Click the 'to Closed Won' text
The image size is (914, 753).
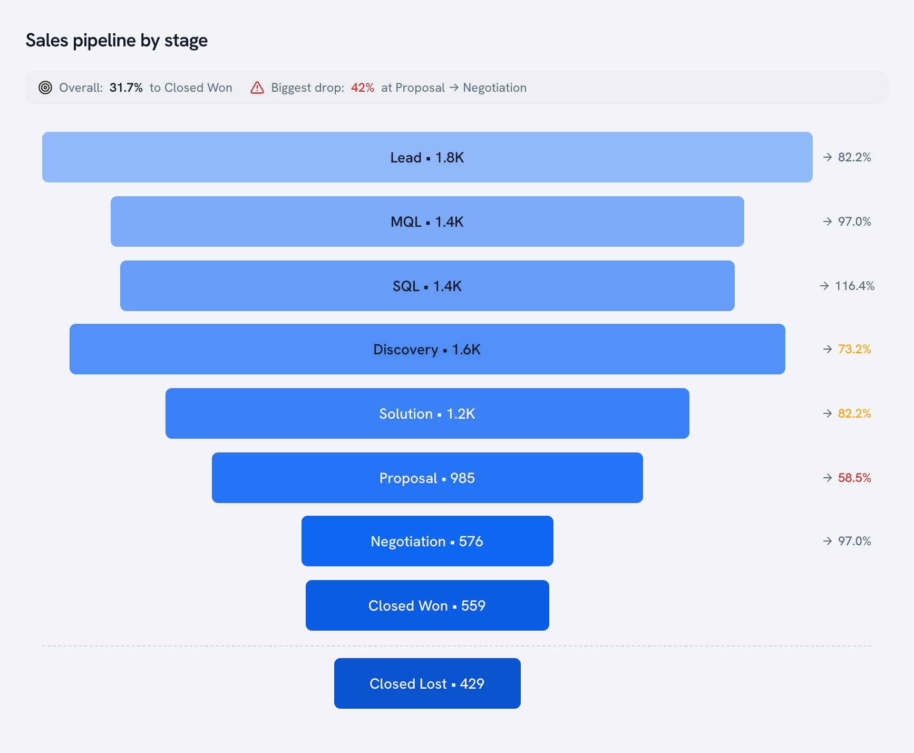191,88
